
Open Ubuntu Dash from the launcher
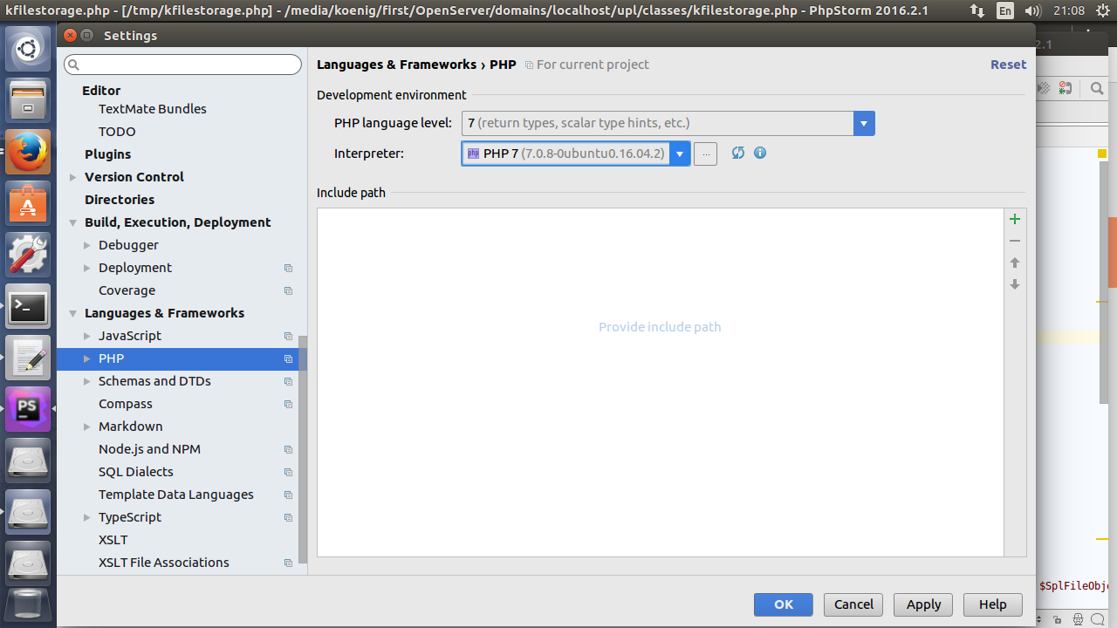coord(28,49)
